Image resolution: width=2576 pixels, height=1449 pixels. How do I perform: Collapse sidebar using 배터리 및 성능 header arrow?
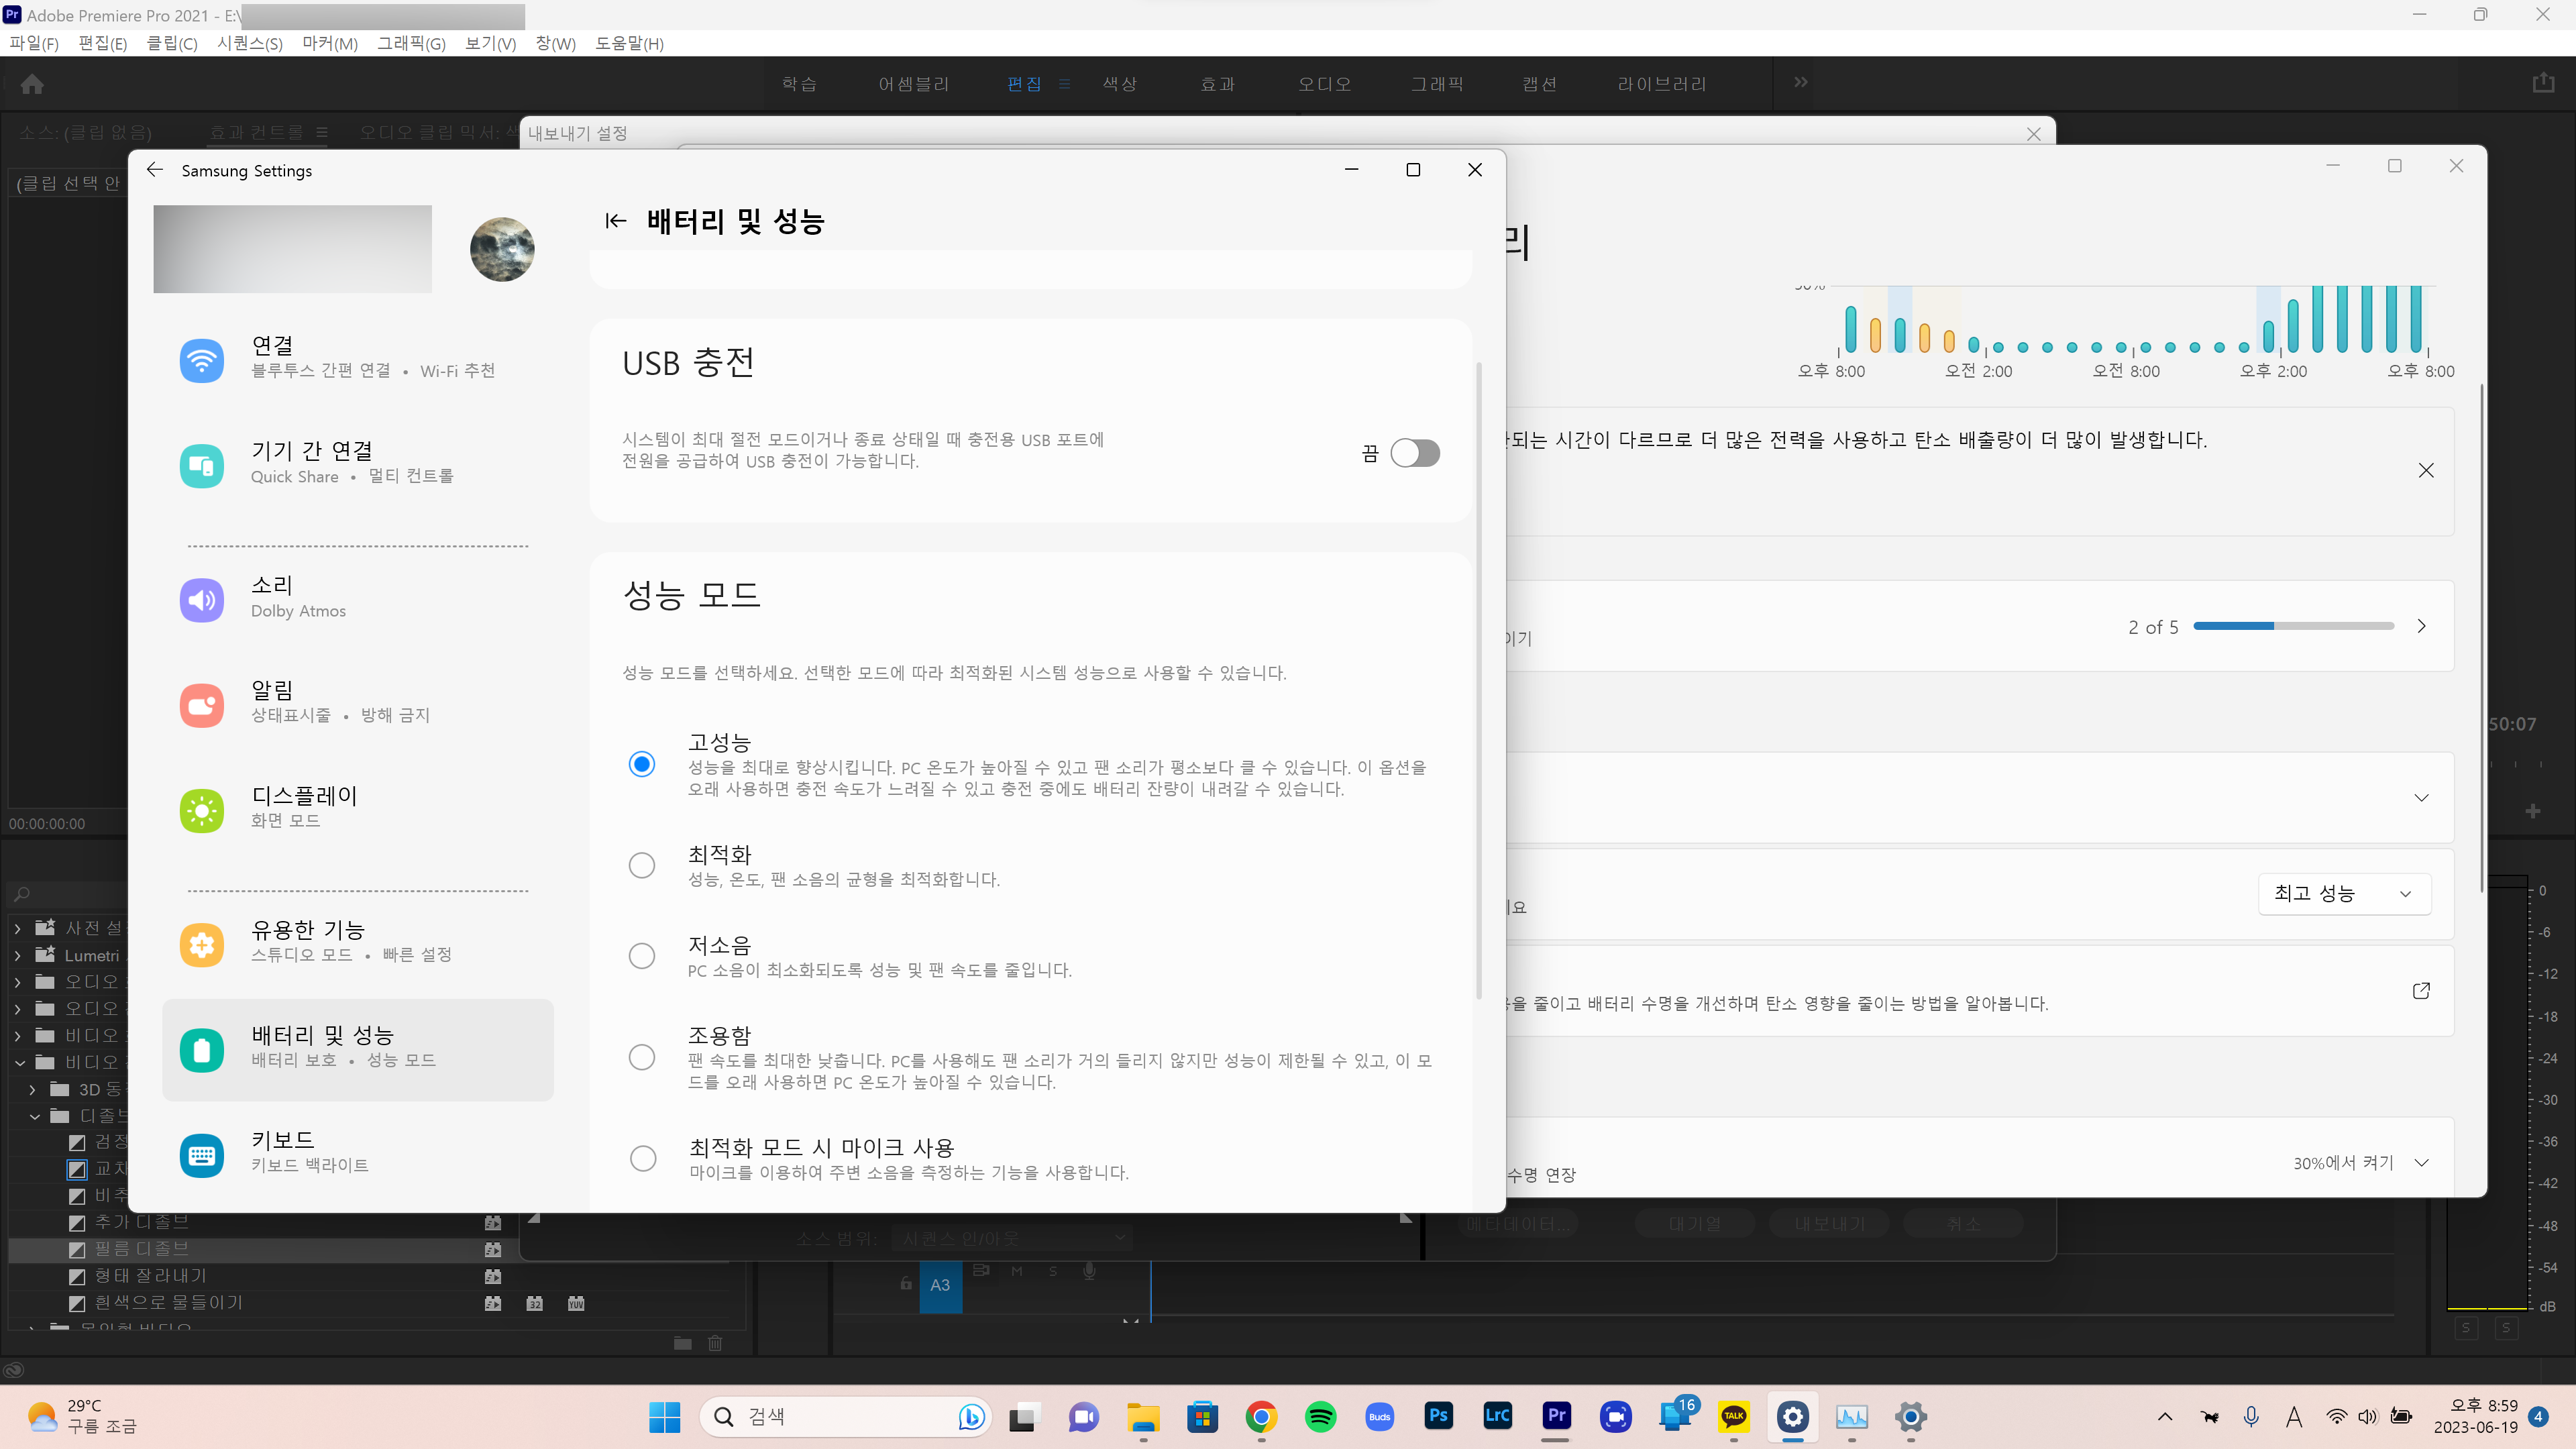click(x=615, y=221)
